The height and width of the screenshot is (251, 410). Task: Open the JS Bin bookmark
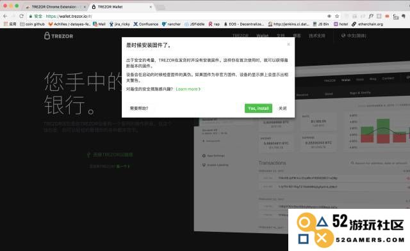[321, 24]
